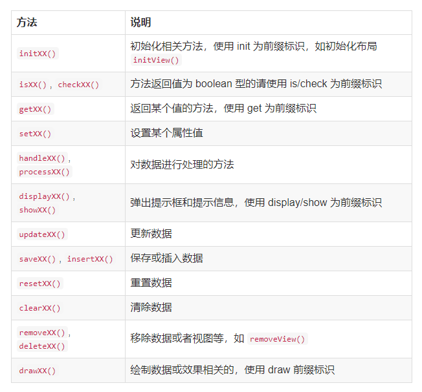
Task: Click the text 返回某个值的方法
Action: click(172, 108)
